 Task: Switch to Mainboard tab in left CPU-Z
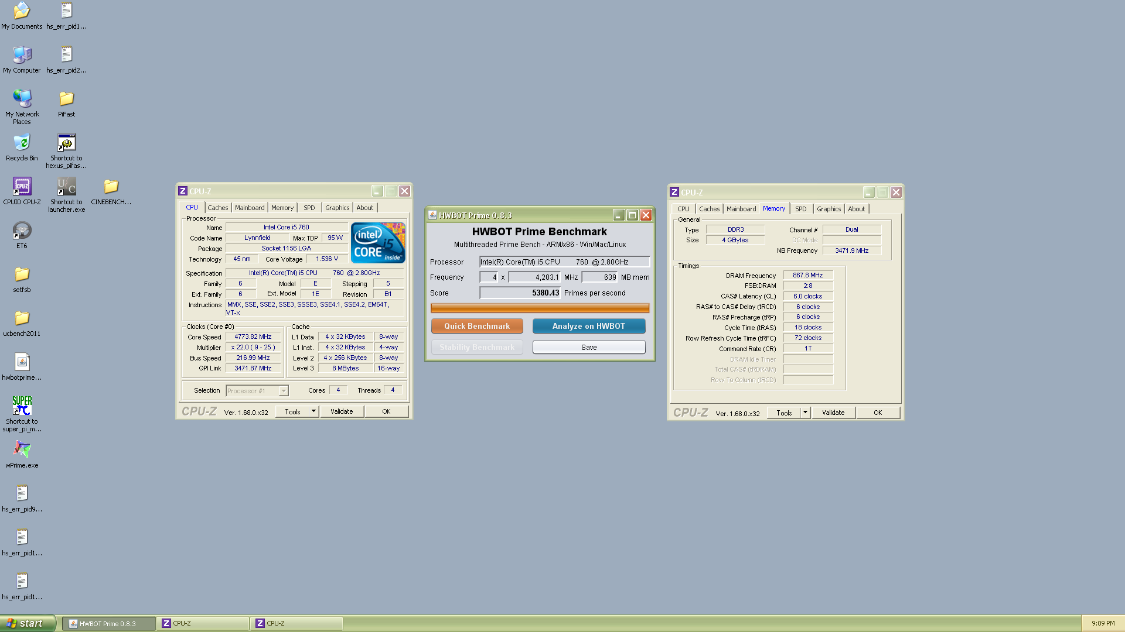coord(250,208)
